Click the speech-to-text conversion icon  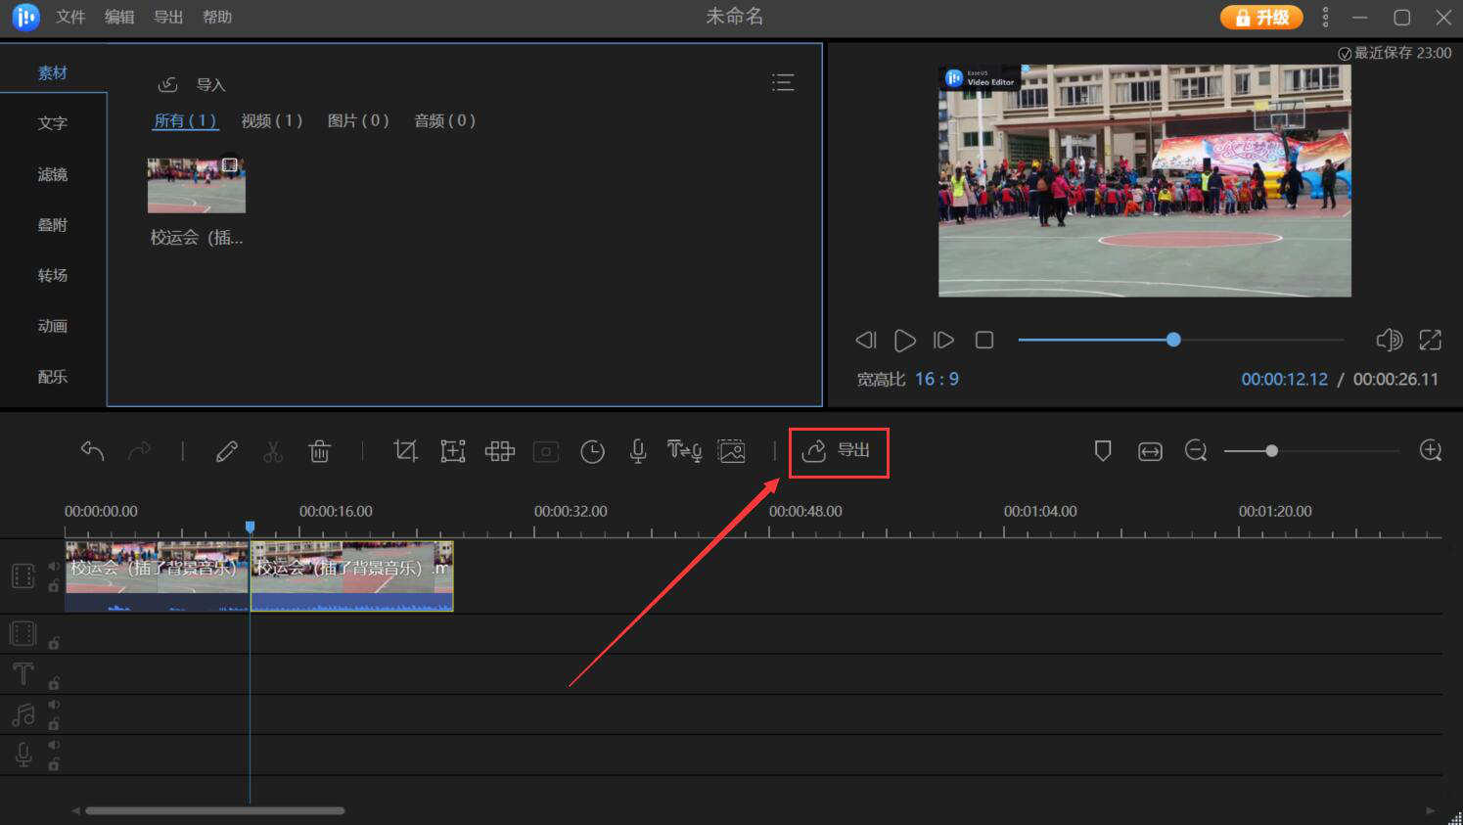tap(684, 451)
